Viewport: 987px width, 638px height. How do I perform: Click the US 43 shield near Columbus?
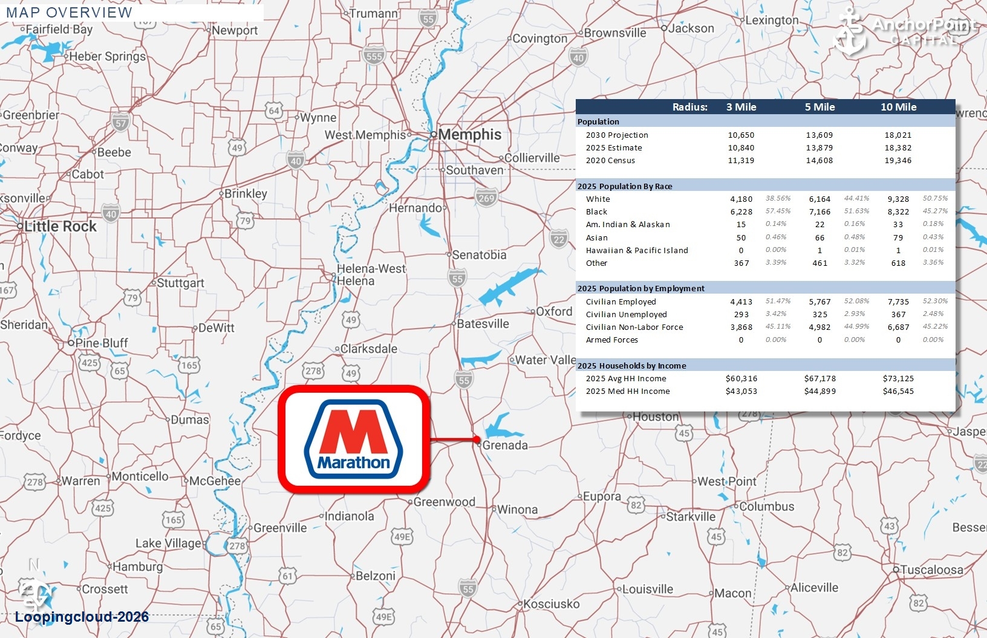(x=889, y=526)
